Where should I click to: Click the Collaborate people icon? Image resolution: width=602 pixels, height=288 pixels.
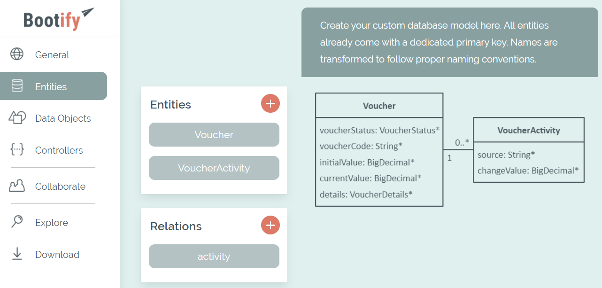pos(17,186)
